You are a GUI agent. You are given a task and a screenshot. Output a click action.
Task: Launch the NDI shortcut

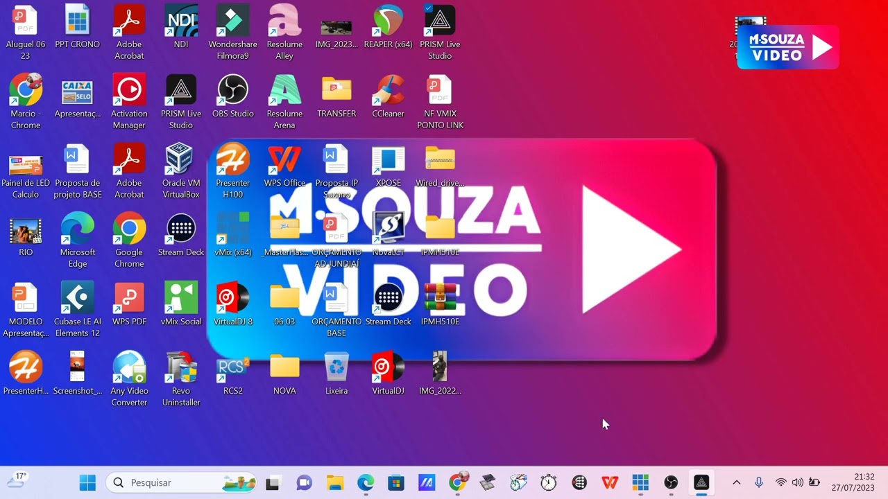point(181,26)
